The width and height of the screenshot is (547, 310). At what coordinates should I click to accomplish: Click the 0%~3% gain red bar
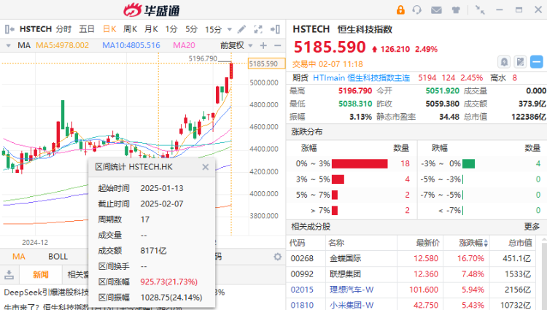(360, 163)
